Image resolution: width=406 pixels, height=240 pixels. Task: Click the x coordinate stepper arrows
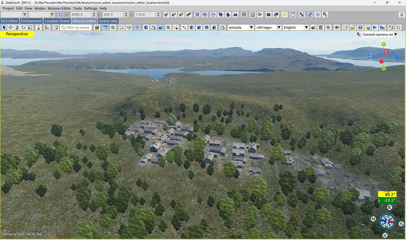pyautogui.click(x=94, y=15)
